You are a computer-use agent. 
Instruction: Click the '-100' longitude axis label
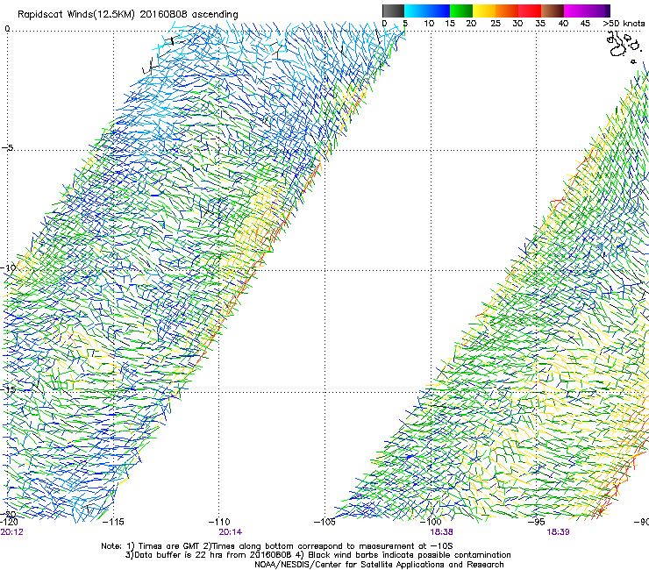[x=431, y=522]
